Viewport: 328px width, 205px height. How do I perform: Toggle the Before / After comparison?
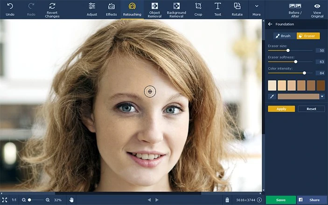coord(295,9)
